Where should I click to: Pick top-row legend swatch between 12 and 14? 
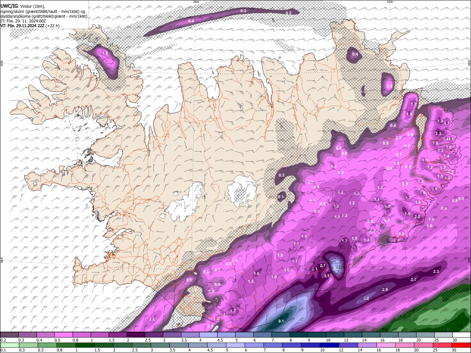point(353,335)
